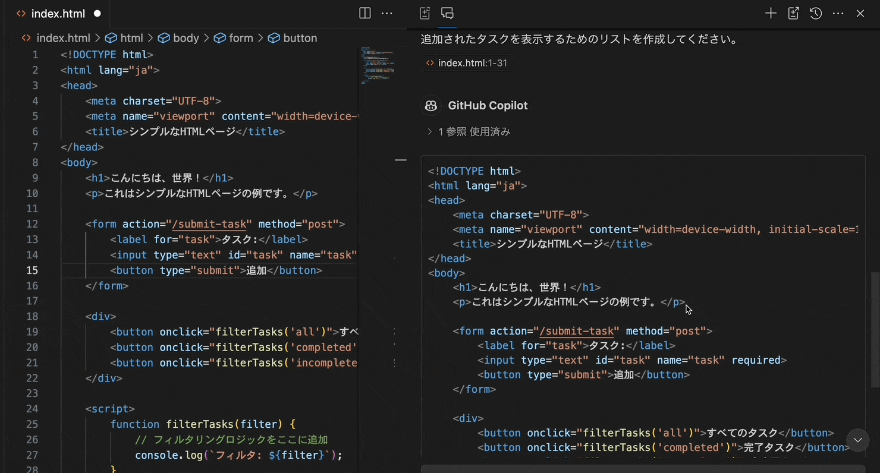Close the chat panel with the X icon
The height and width of the screenshot is (473, 880).
[860, 13]
